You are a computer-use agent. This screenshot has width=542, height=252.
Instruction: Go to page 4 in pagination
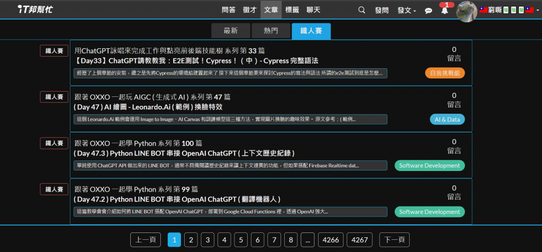(x=224, y=240)
